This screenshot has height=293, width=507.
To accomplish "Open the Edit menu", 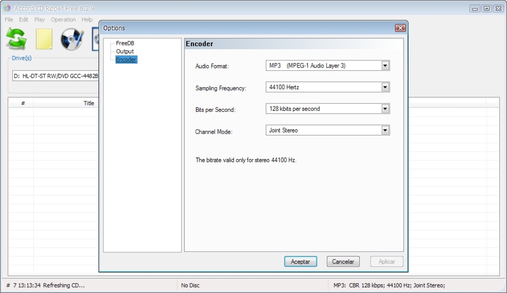I will pos(23,20).
